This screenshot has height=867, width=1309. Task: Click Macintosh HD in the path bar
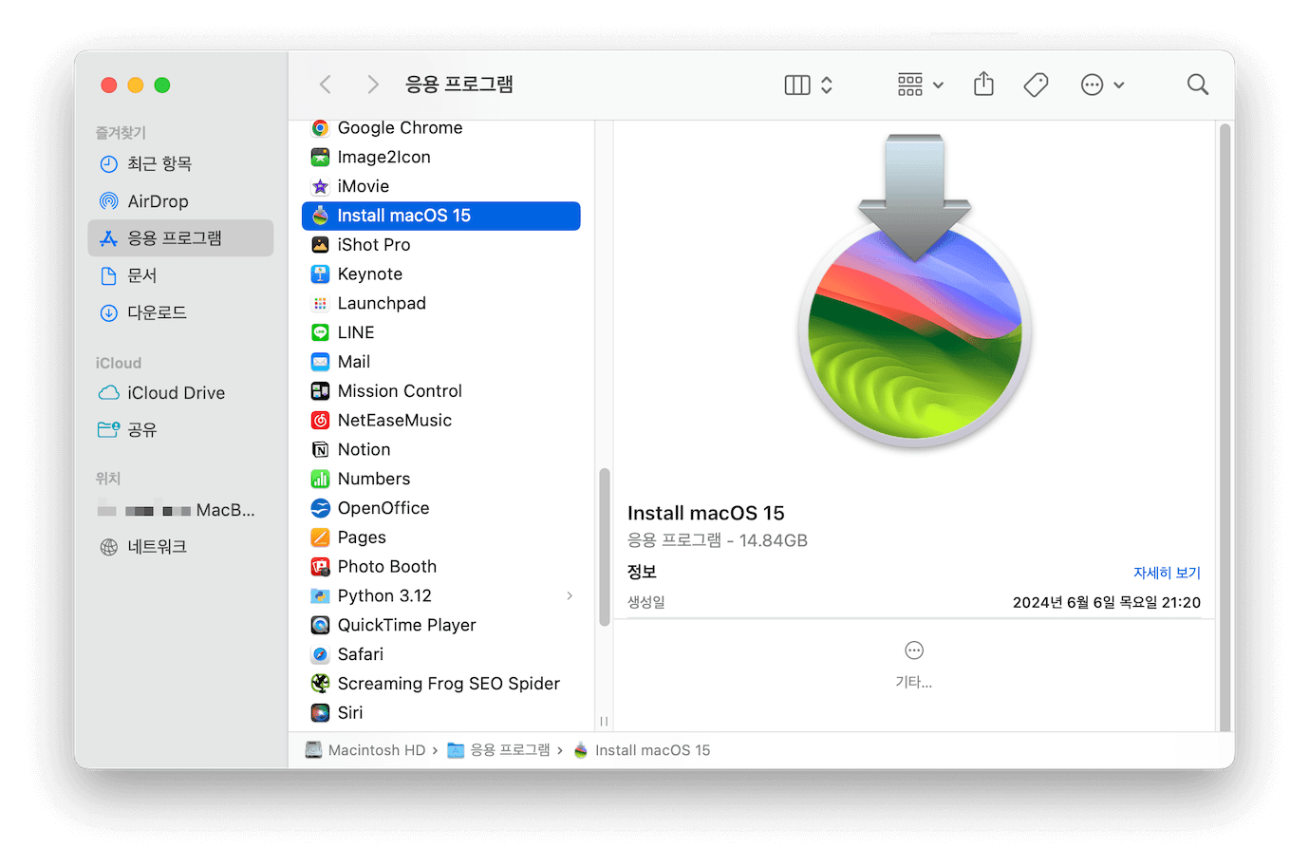click(365, 750)
